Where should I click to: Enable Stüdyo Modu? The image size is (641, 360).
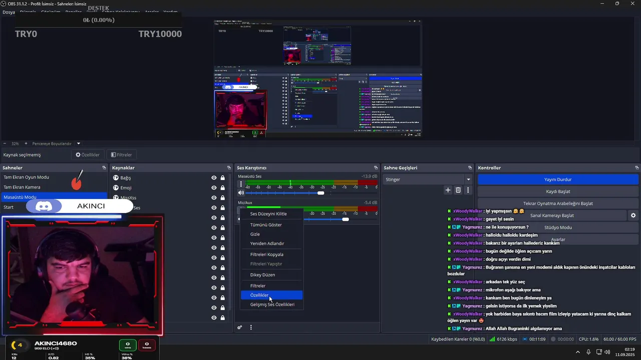(558, 227)
